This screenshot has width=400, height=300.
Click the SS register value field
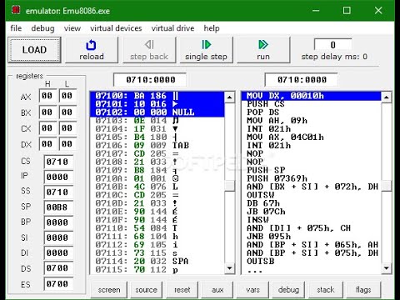[x=58, y=192]
